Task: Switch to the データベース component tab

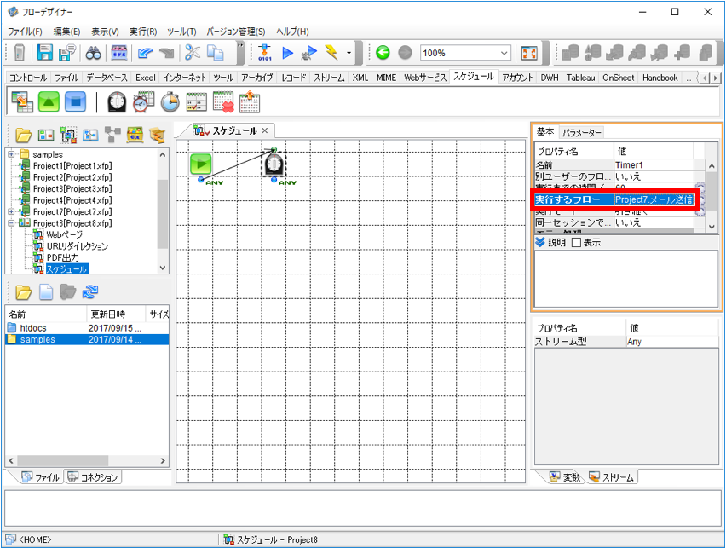Action: [x=107, y=78]
